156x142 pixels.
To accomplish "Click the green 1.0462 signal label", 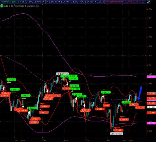I will 11,79.
